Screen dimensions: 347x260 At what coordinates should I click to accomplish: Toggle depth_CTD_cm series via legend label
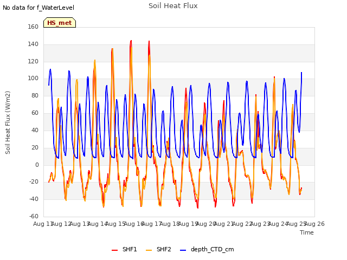pyautogui.click(x=212, y=249)
